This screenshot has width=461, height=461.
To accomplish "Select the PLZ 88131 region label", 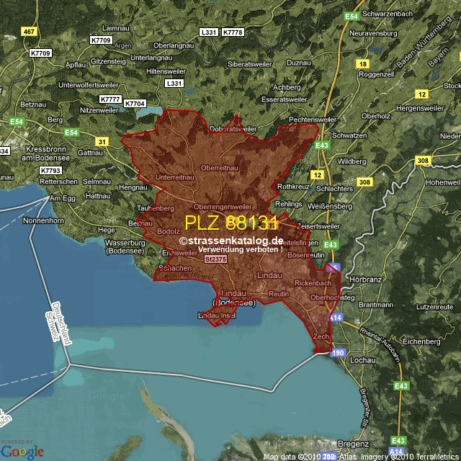I will pyautogui.click(x=231, y=223).
